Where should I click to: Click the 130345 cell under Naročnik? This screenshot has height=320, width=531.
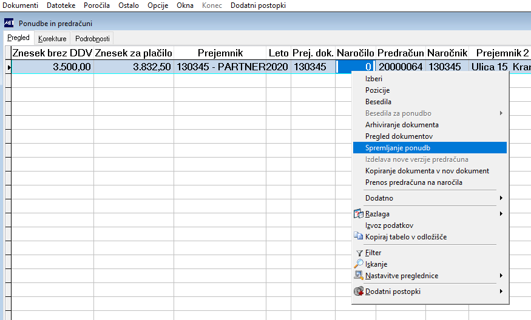(x=447, y=67)
